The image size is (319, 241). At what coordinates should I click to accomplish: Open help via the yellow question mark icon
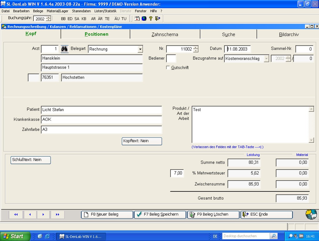(151, 18)
